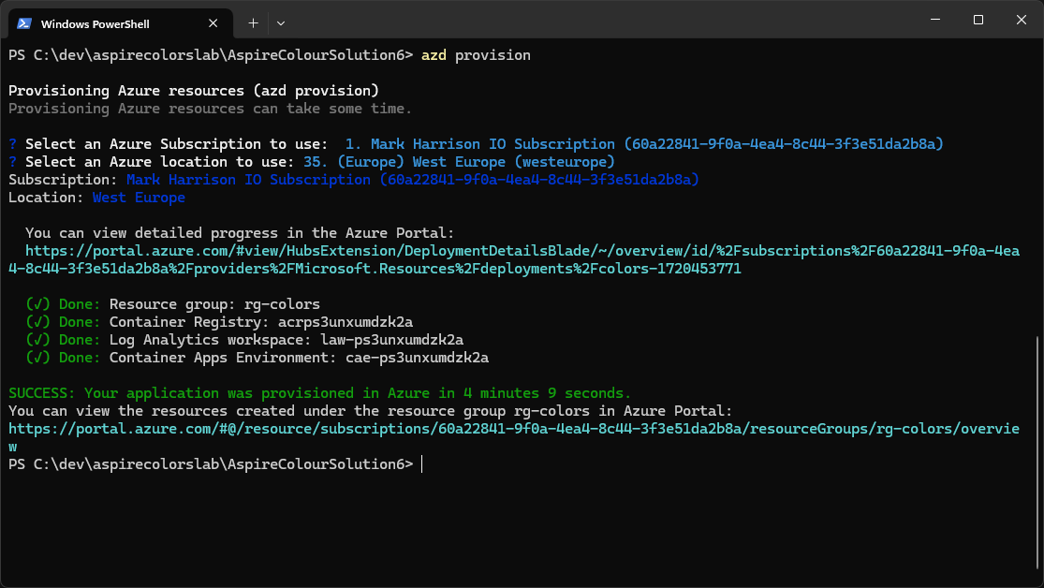Viewport: 1044px width, 588px height.
Task: Click the 'azd provision' command text
Action: pyautogui.click(x=476, y=55)
